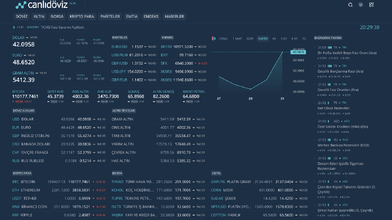Select YIL chart range
Image resolution: width=392 pixels, height=220 pixels.
coord(304,38)
